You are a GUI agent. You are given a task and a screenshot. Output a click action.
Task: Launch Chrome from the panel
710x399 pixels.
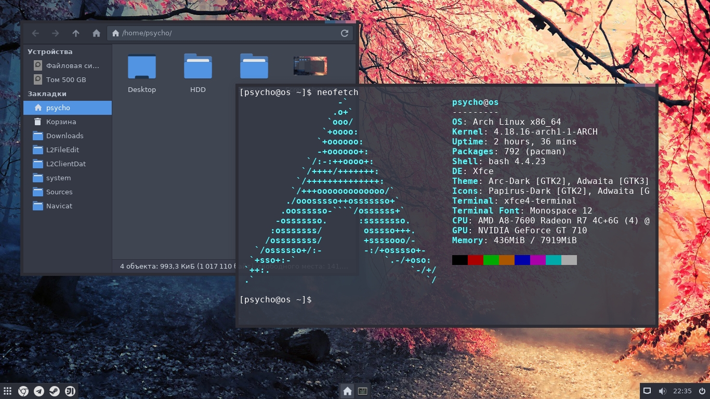coord(23,391)
